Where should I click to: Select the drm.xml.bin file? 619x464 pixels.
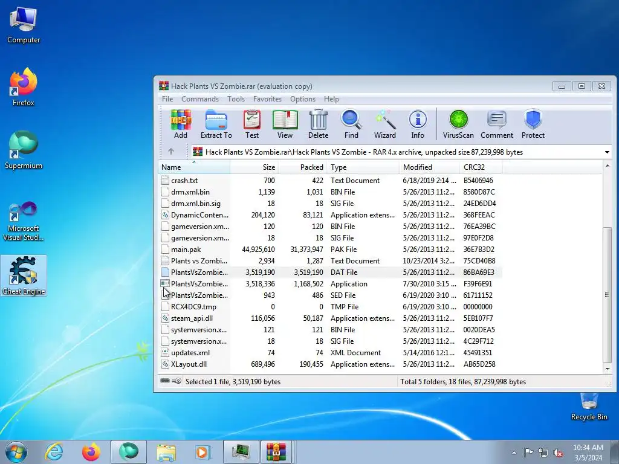click(x=330, y=192)
